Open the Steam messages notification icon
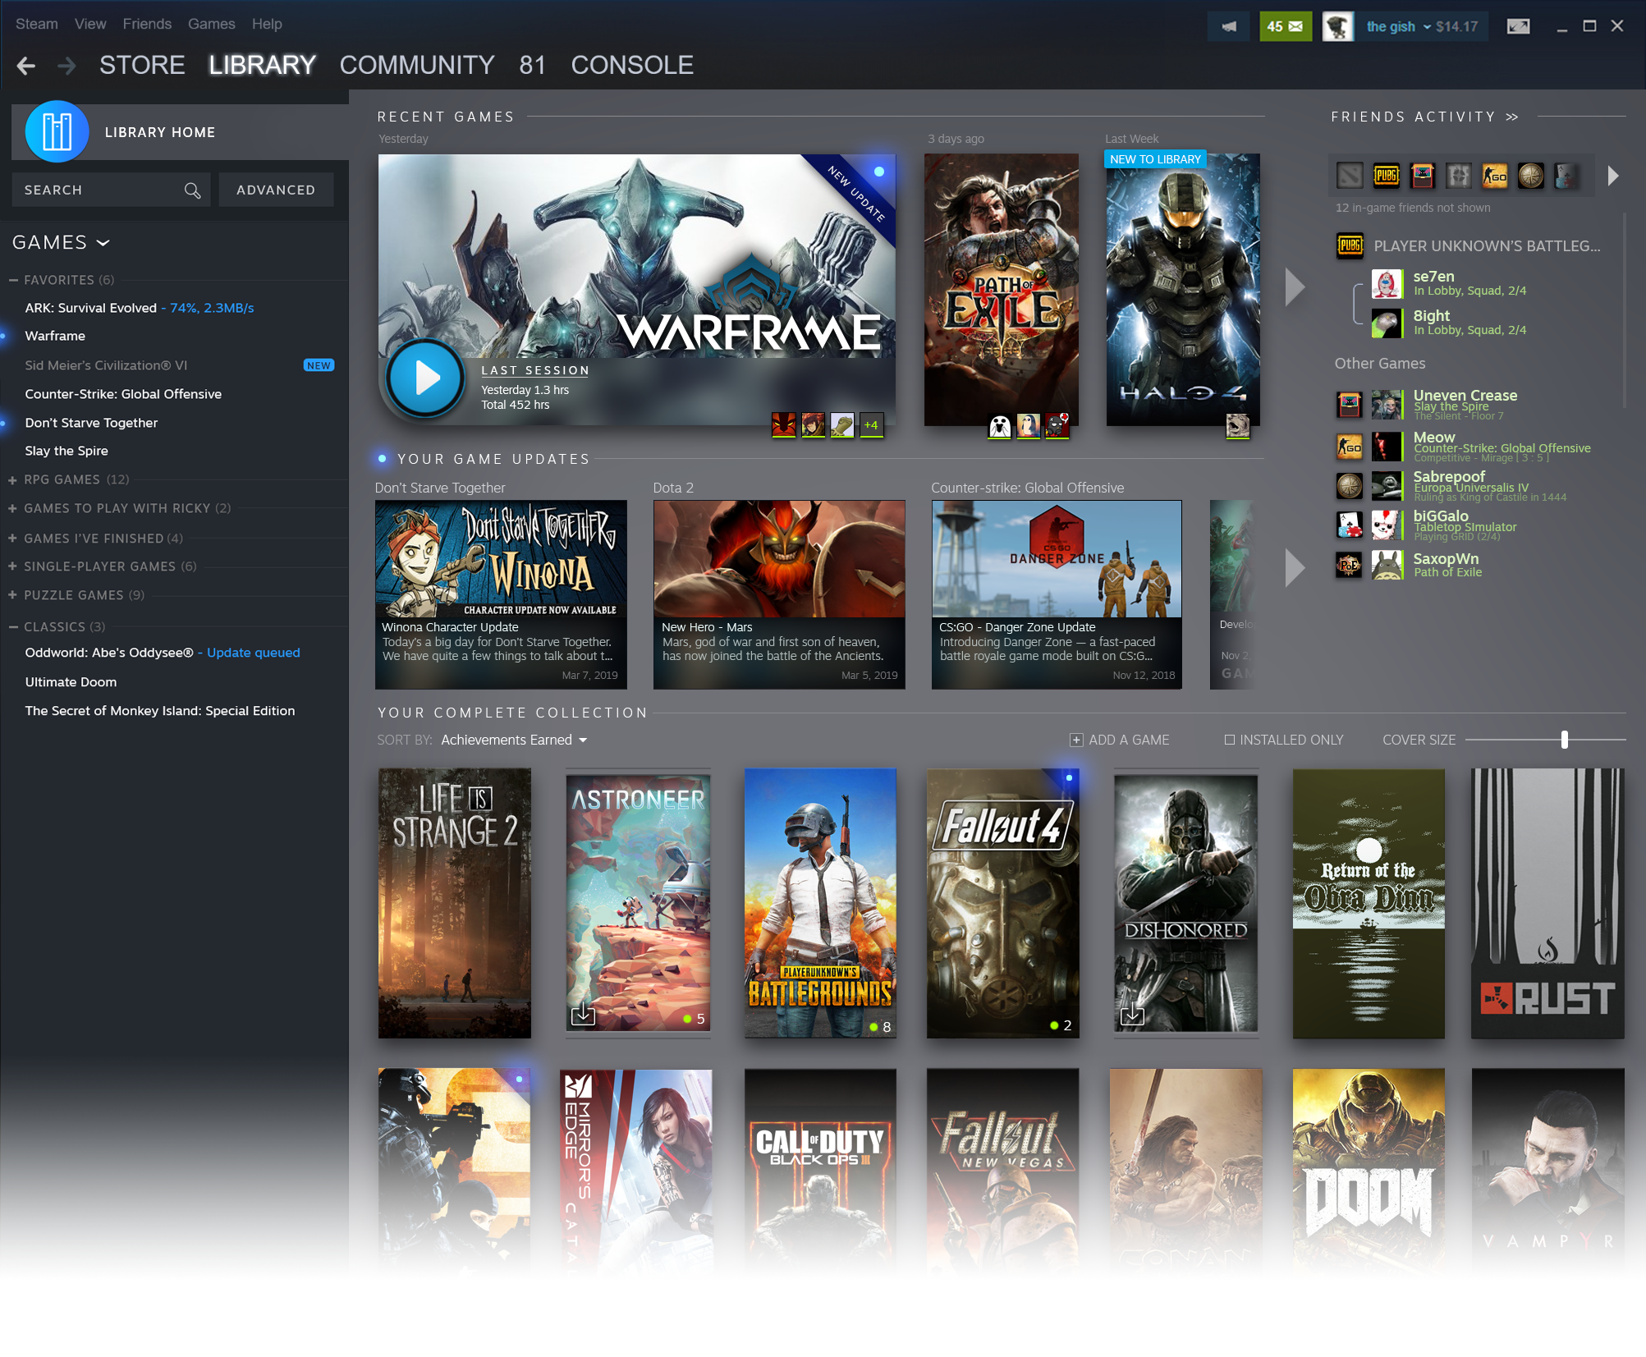The image size is (1646, 1357). coord(1285,25)
